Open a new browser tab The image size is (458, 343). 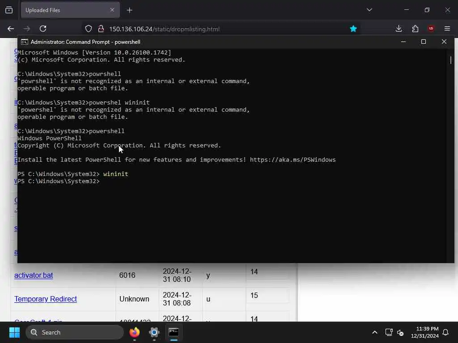130,10
